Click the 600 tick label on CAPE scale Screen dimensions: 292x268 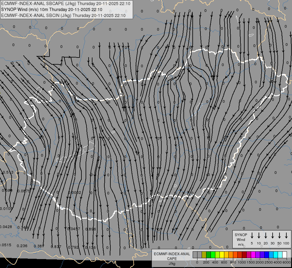[x=224, y=262]
